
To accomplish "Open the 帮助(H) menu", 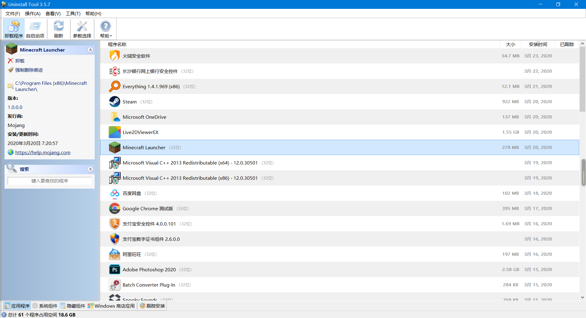I will pos(93,13).
